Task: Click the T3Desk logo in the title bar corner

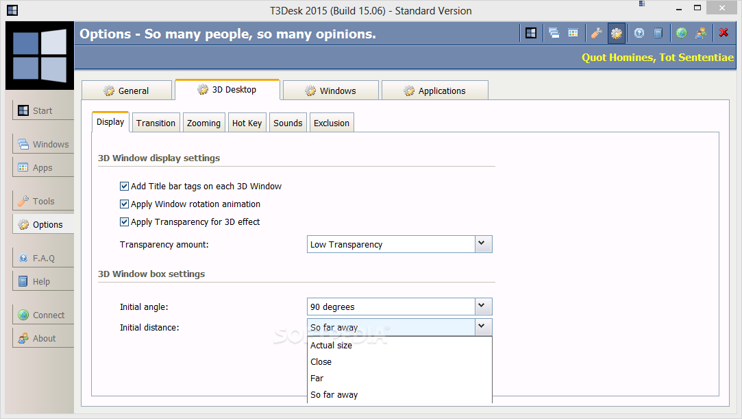Action: point(12,10)
